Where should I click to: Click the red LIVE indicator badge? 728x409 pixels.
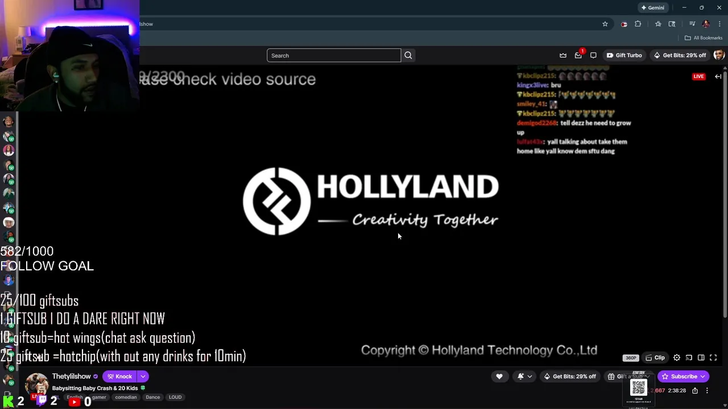tap(698, 76)
